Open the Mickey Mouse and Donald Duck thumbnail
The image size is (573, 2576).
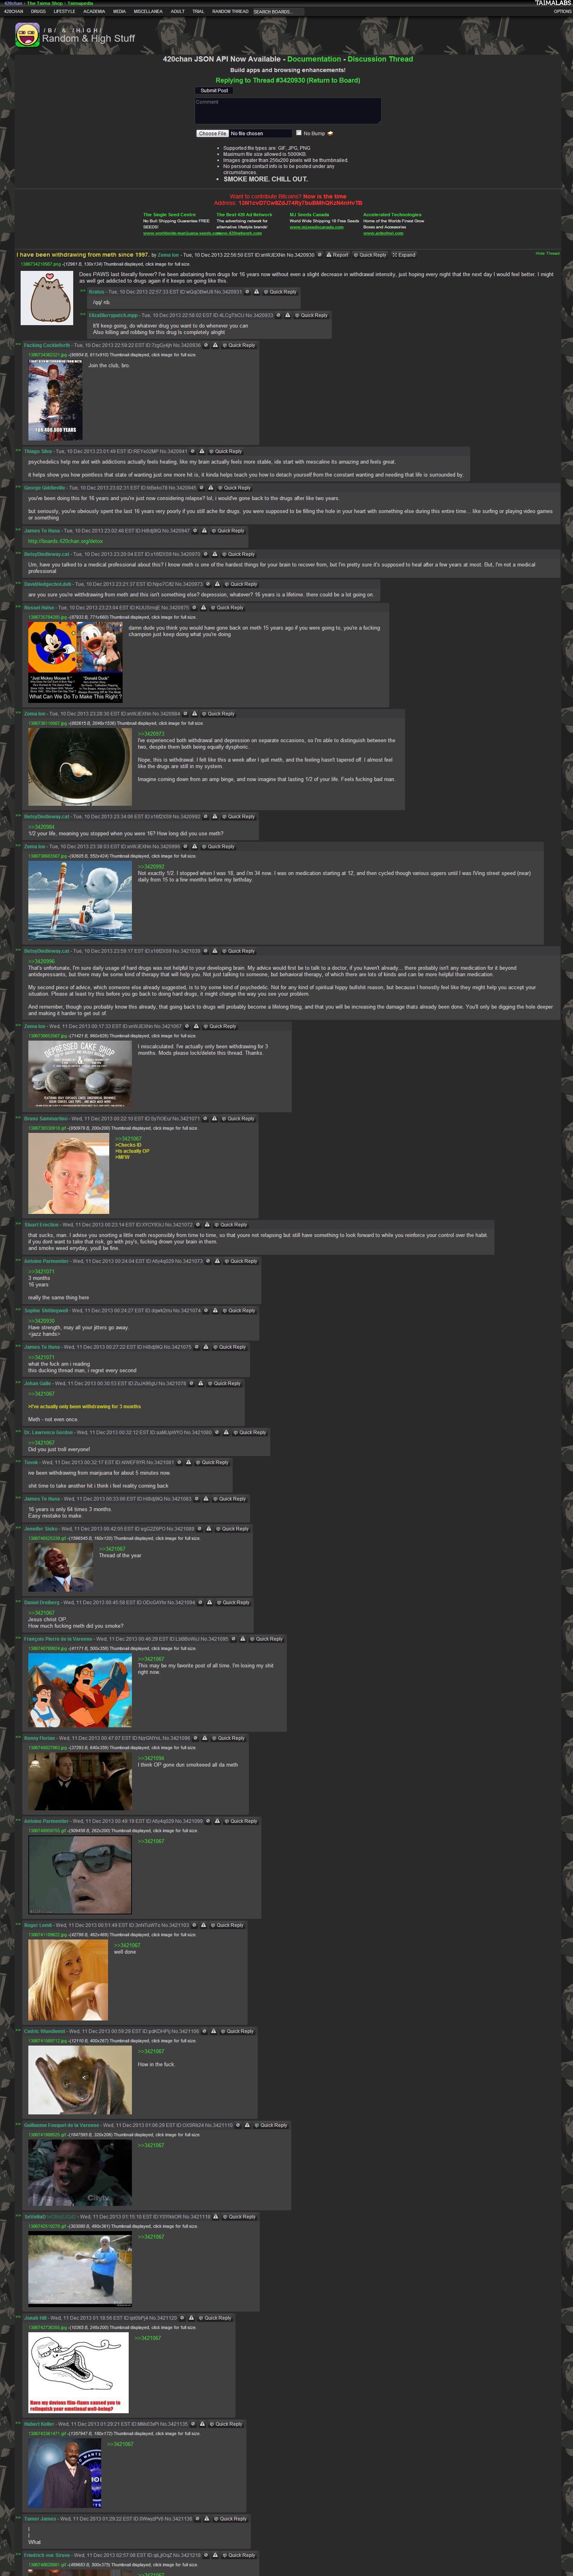75,661
